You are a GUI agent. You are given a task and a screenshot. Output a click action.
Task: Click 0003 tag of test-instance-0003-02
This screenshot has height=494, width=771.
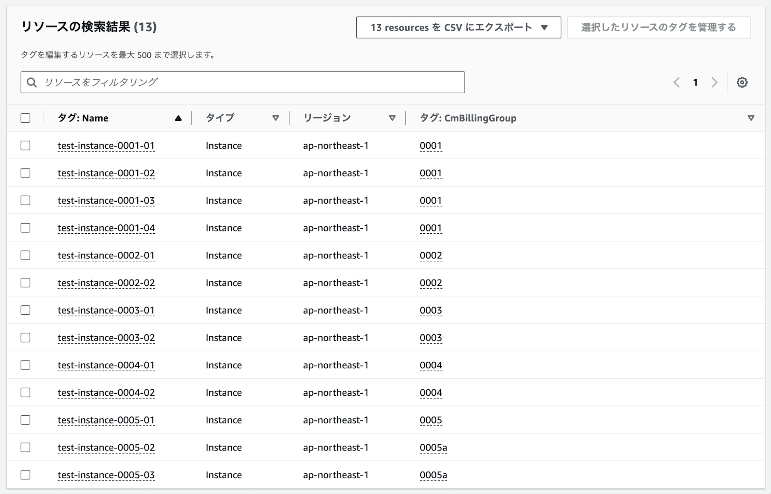(431, 338)
